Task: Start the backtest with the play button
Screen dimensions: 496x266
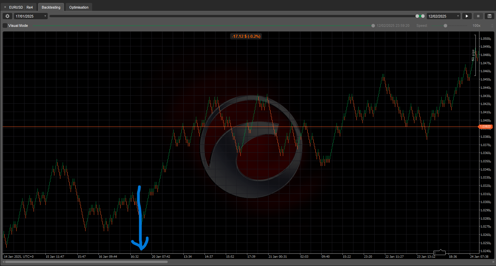Action: (x=467, y=16)
